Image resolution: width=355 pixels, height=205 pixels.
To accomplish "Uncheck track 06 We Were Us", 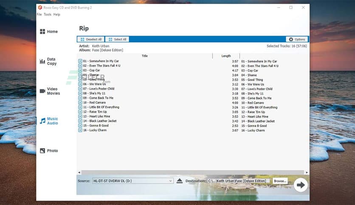I will coord(80,84).
